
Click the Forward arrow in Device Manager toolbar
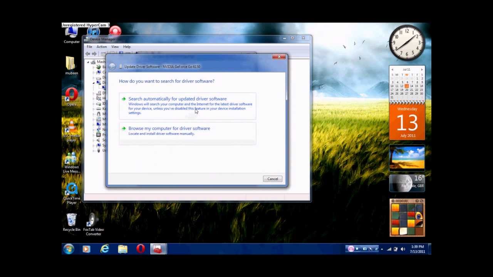click(x=94, y=54)
